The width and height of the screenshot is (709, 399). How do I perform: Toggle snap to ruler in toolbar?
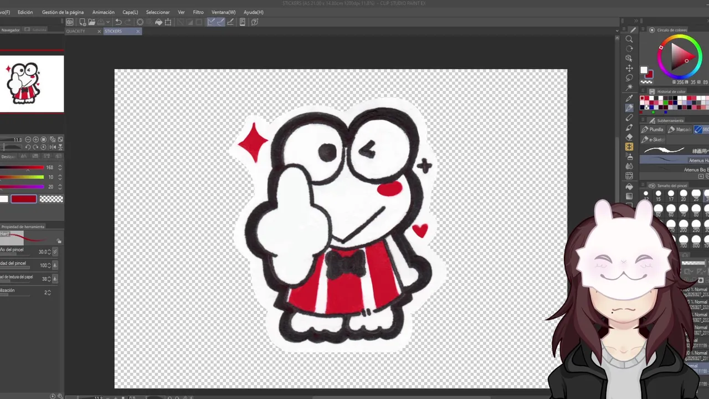click(211, 22)
